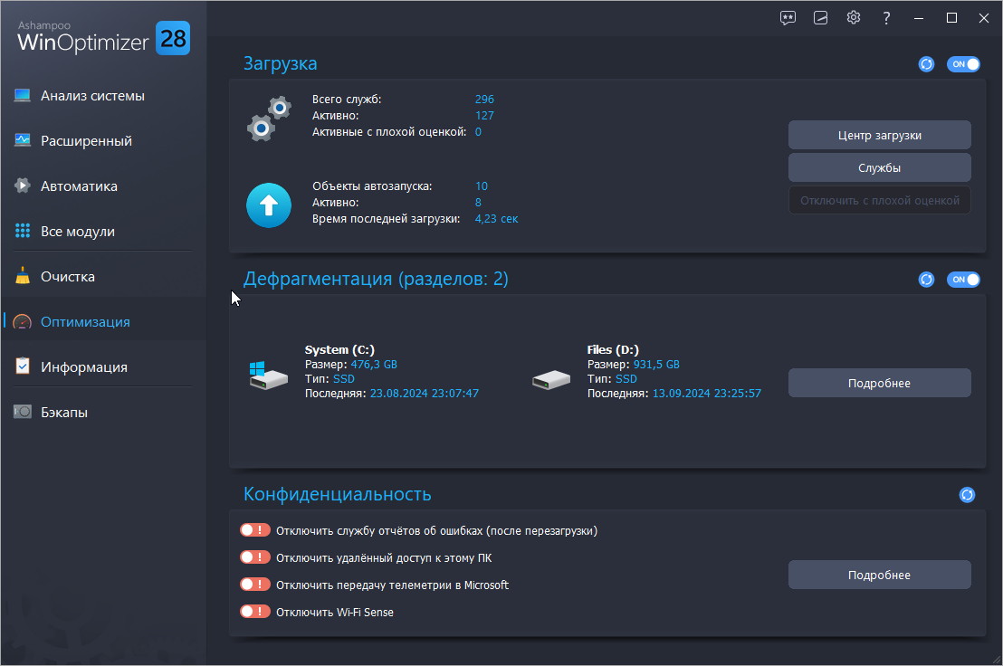The image size is (1003, 666).
Task: Refresh the Дефрагментация section
Action: point(926,280)
